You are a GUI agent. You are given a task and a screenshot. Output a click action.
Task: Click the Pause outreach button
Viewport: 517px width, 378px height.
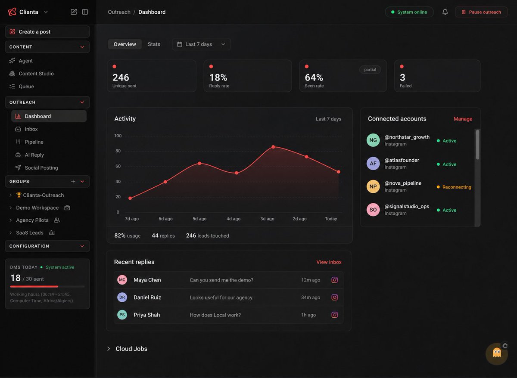(x=481, y=12)
